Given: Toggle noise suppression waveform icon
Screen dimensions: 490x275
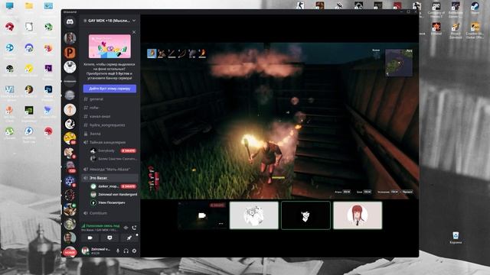Looking at the screenshot, I should (x=126, y=228).
